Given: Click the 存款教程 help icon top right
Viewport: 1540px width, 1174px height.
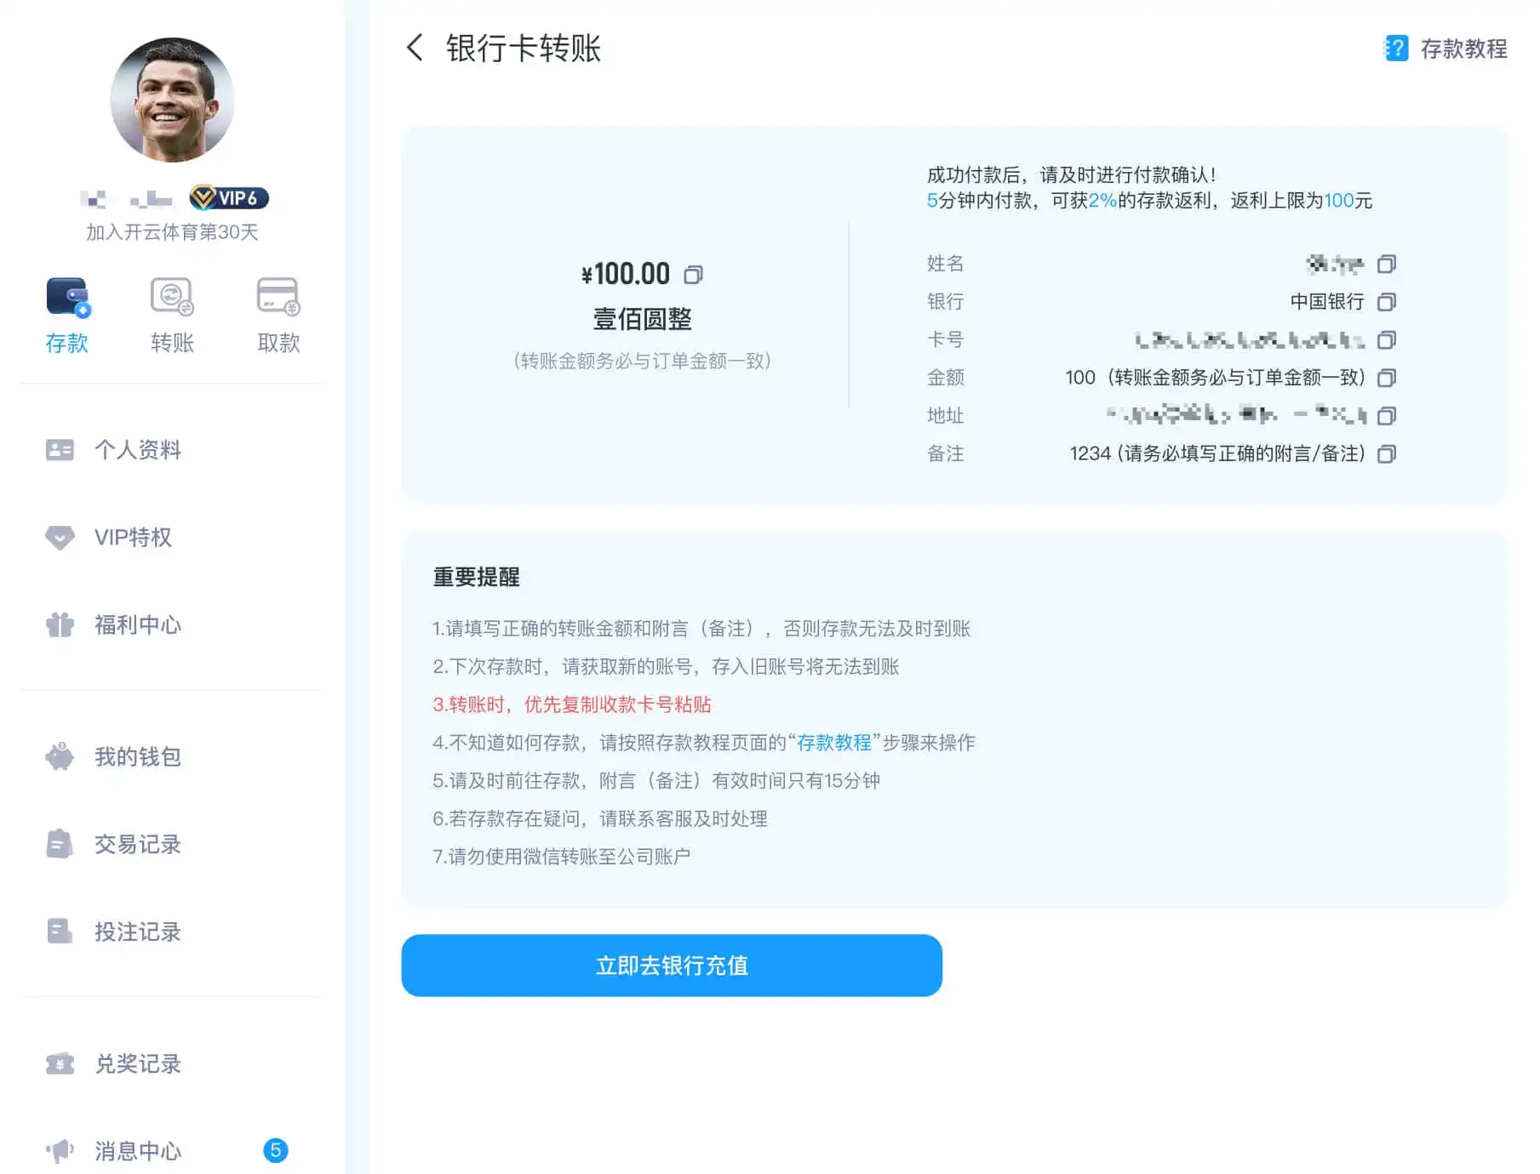Looking at the screenshot, I should click(1395, 48).
